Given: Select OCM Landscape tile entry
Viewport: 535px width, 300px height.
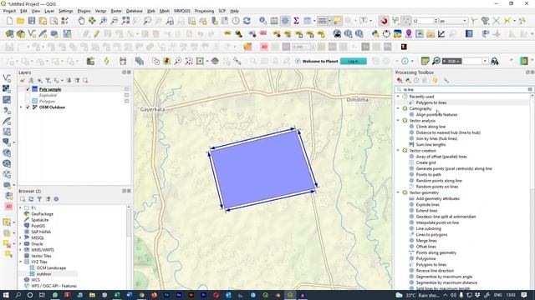Looking at the screenshot, I should [51, 267].
